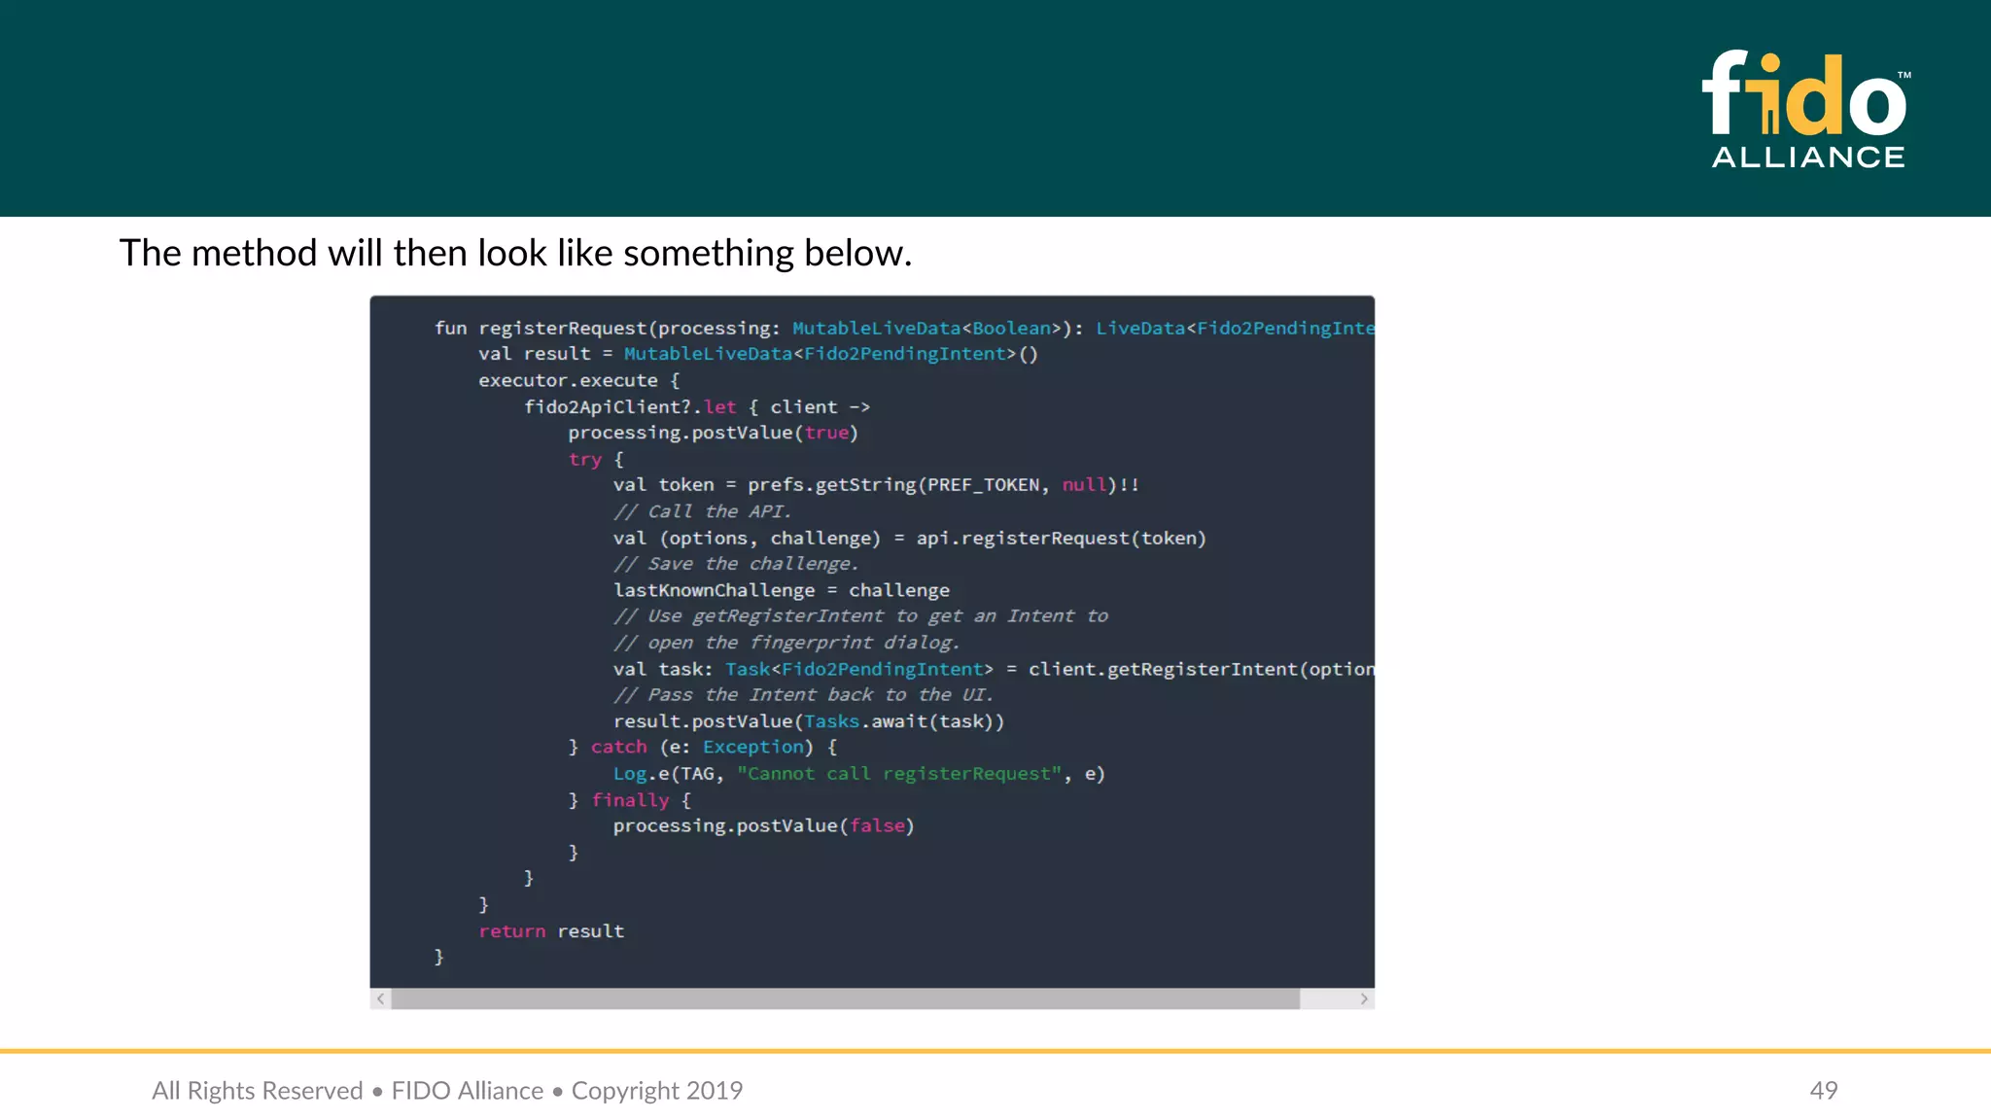Click the '// Call the API.' comment
This screenshot has width=1991, height=1120.
(x=702, y=511)
